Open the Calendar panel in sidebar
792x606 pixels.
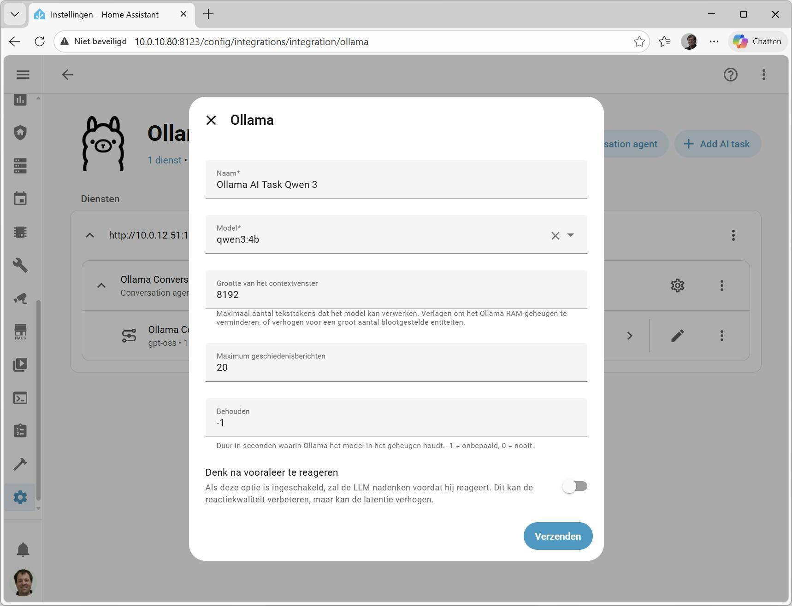point(20,199)
